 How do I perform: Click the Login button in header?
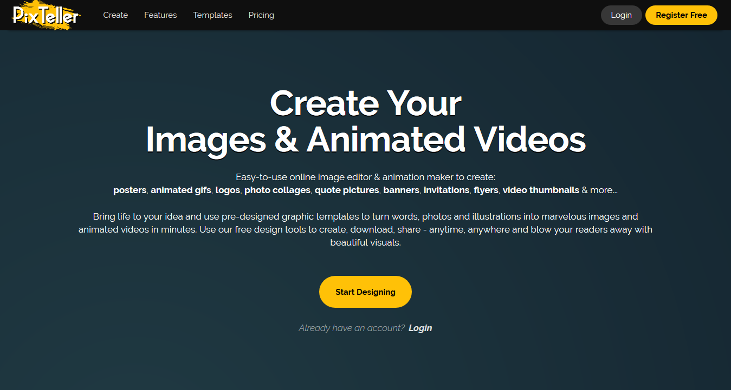pos(621,15)
